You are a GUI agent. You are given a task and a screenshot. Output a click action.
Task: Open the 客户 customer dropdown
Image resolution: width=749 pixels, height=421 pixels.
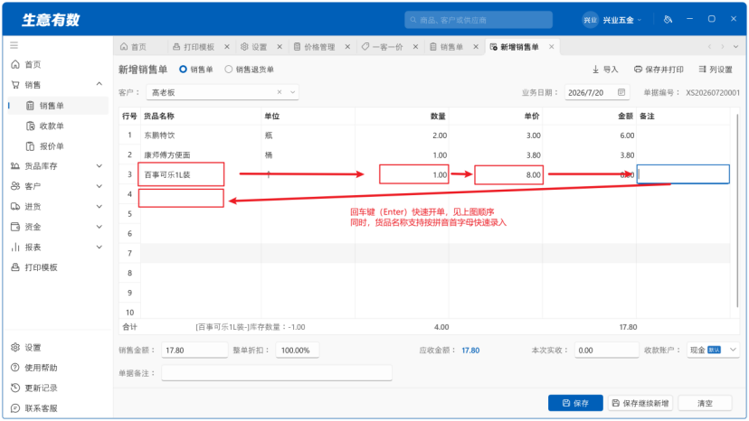pos(293,92)
